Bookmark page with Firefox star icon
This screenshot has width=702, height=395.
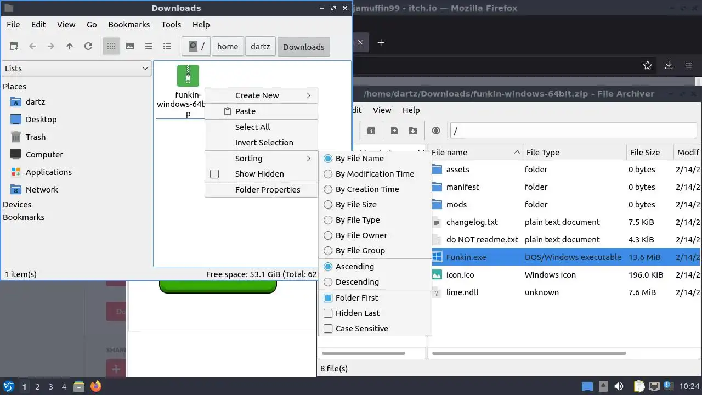(x=648, y=65)
